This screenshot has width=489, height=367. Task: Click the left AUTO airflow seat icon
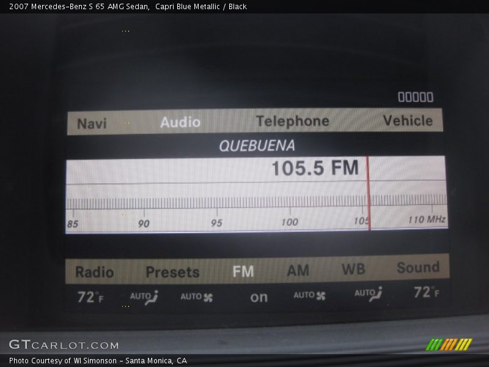[x=144, y=297]
